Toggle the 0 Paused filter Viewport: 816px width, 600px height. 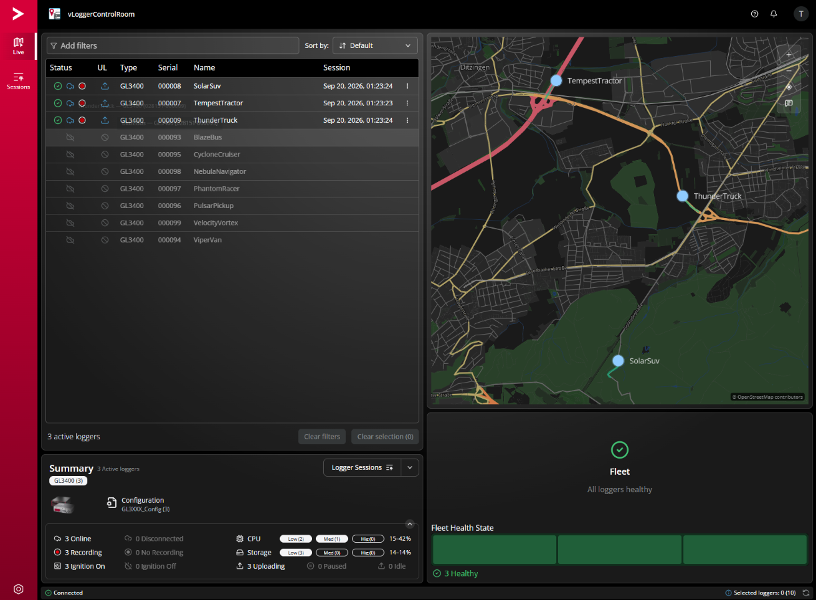click(327, 566)
